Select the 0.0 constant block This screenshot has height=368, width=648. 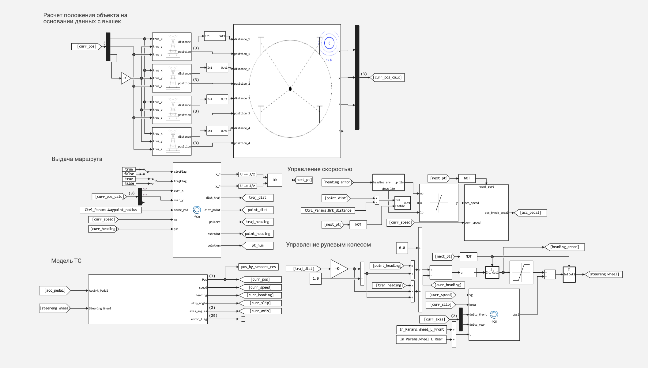tap(402, 248)
